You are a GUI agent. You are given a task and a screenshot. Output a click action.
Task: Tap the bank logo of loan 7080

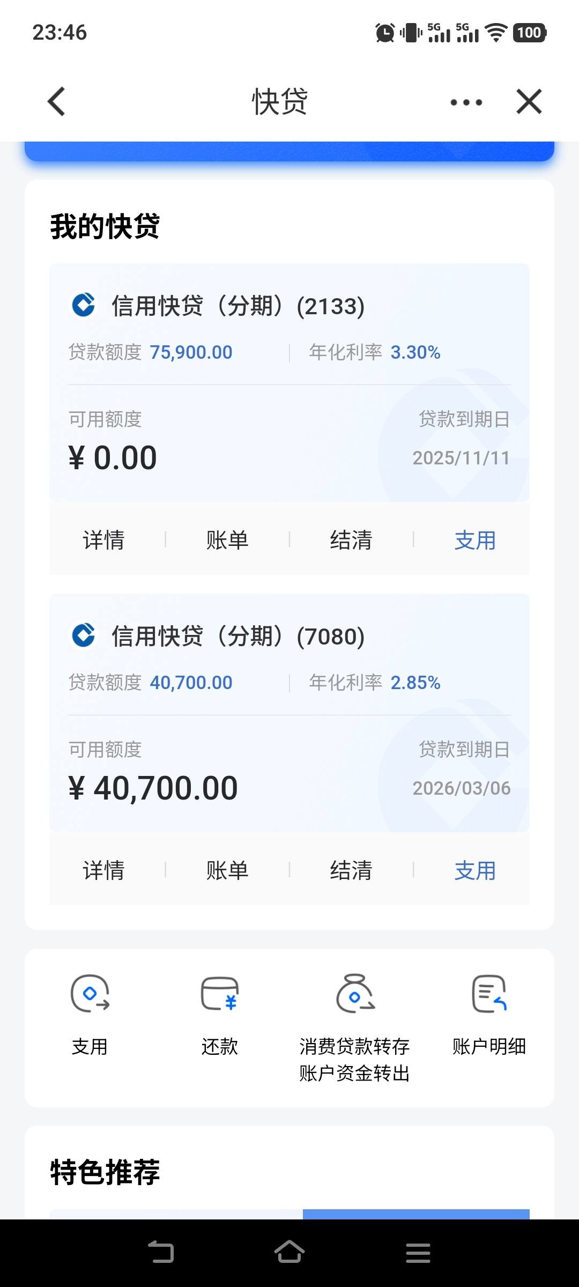click(84, 635)
